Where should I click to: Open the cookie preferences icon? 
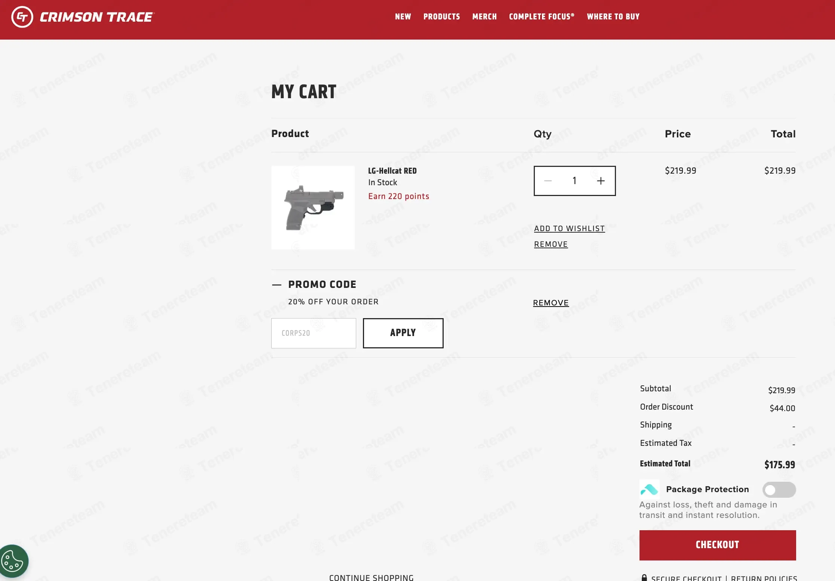pyautogui.click(x=13, y=561)
